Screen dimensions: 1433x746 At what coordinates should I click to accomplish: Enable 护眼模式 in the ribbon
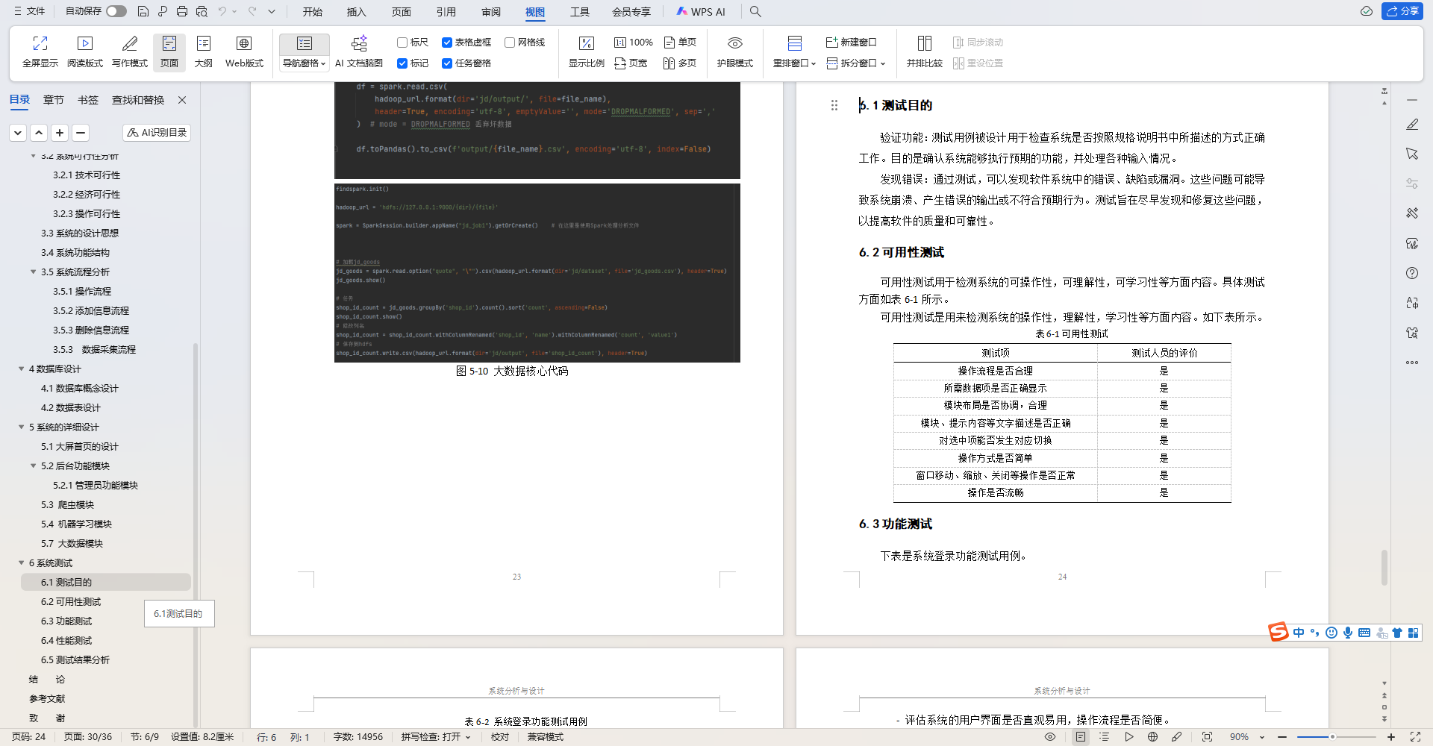click(734, 51)
